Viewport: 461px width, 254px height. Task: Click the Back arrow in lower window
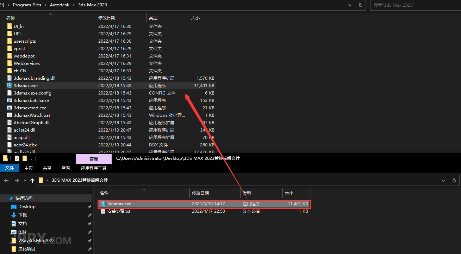click(6, 180)
